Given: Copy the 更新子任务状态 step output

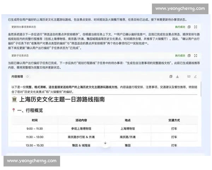Looking at the screenshot, I should [189, 56].
